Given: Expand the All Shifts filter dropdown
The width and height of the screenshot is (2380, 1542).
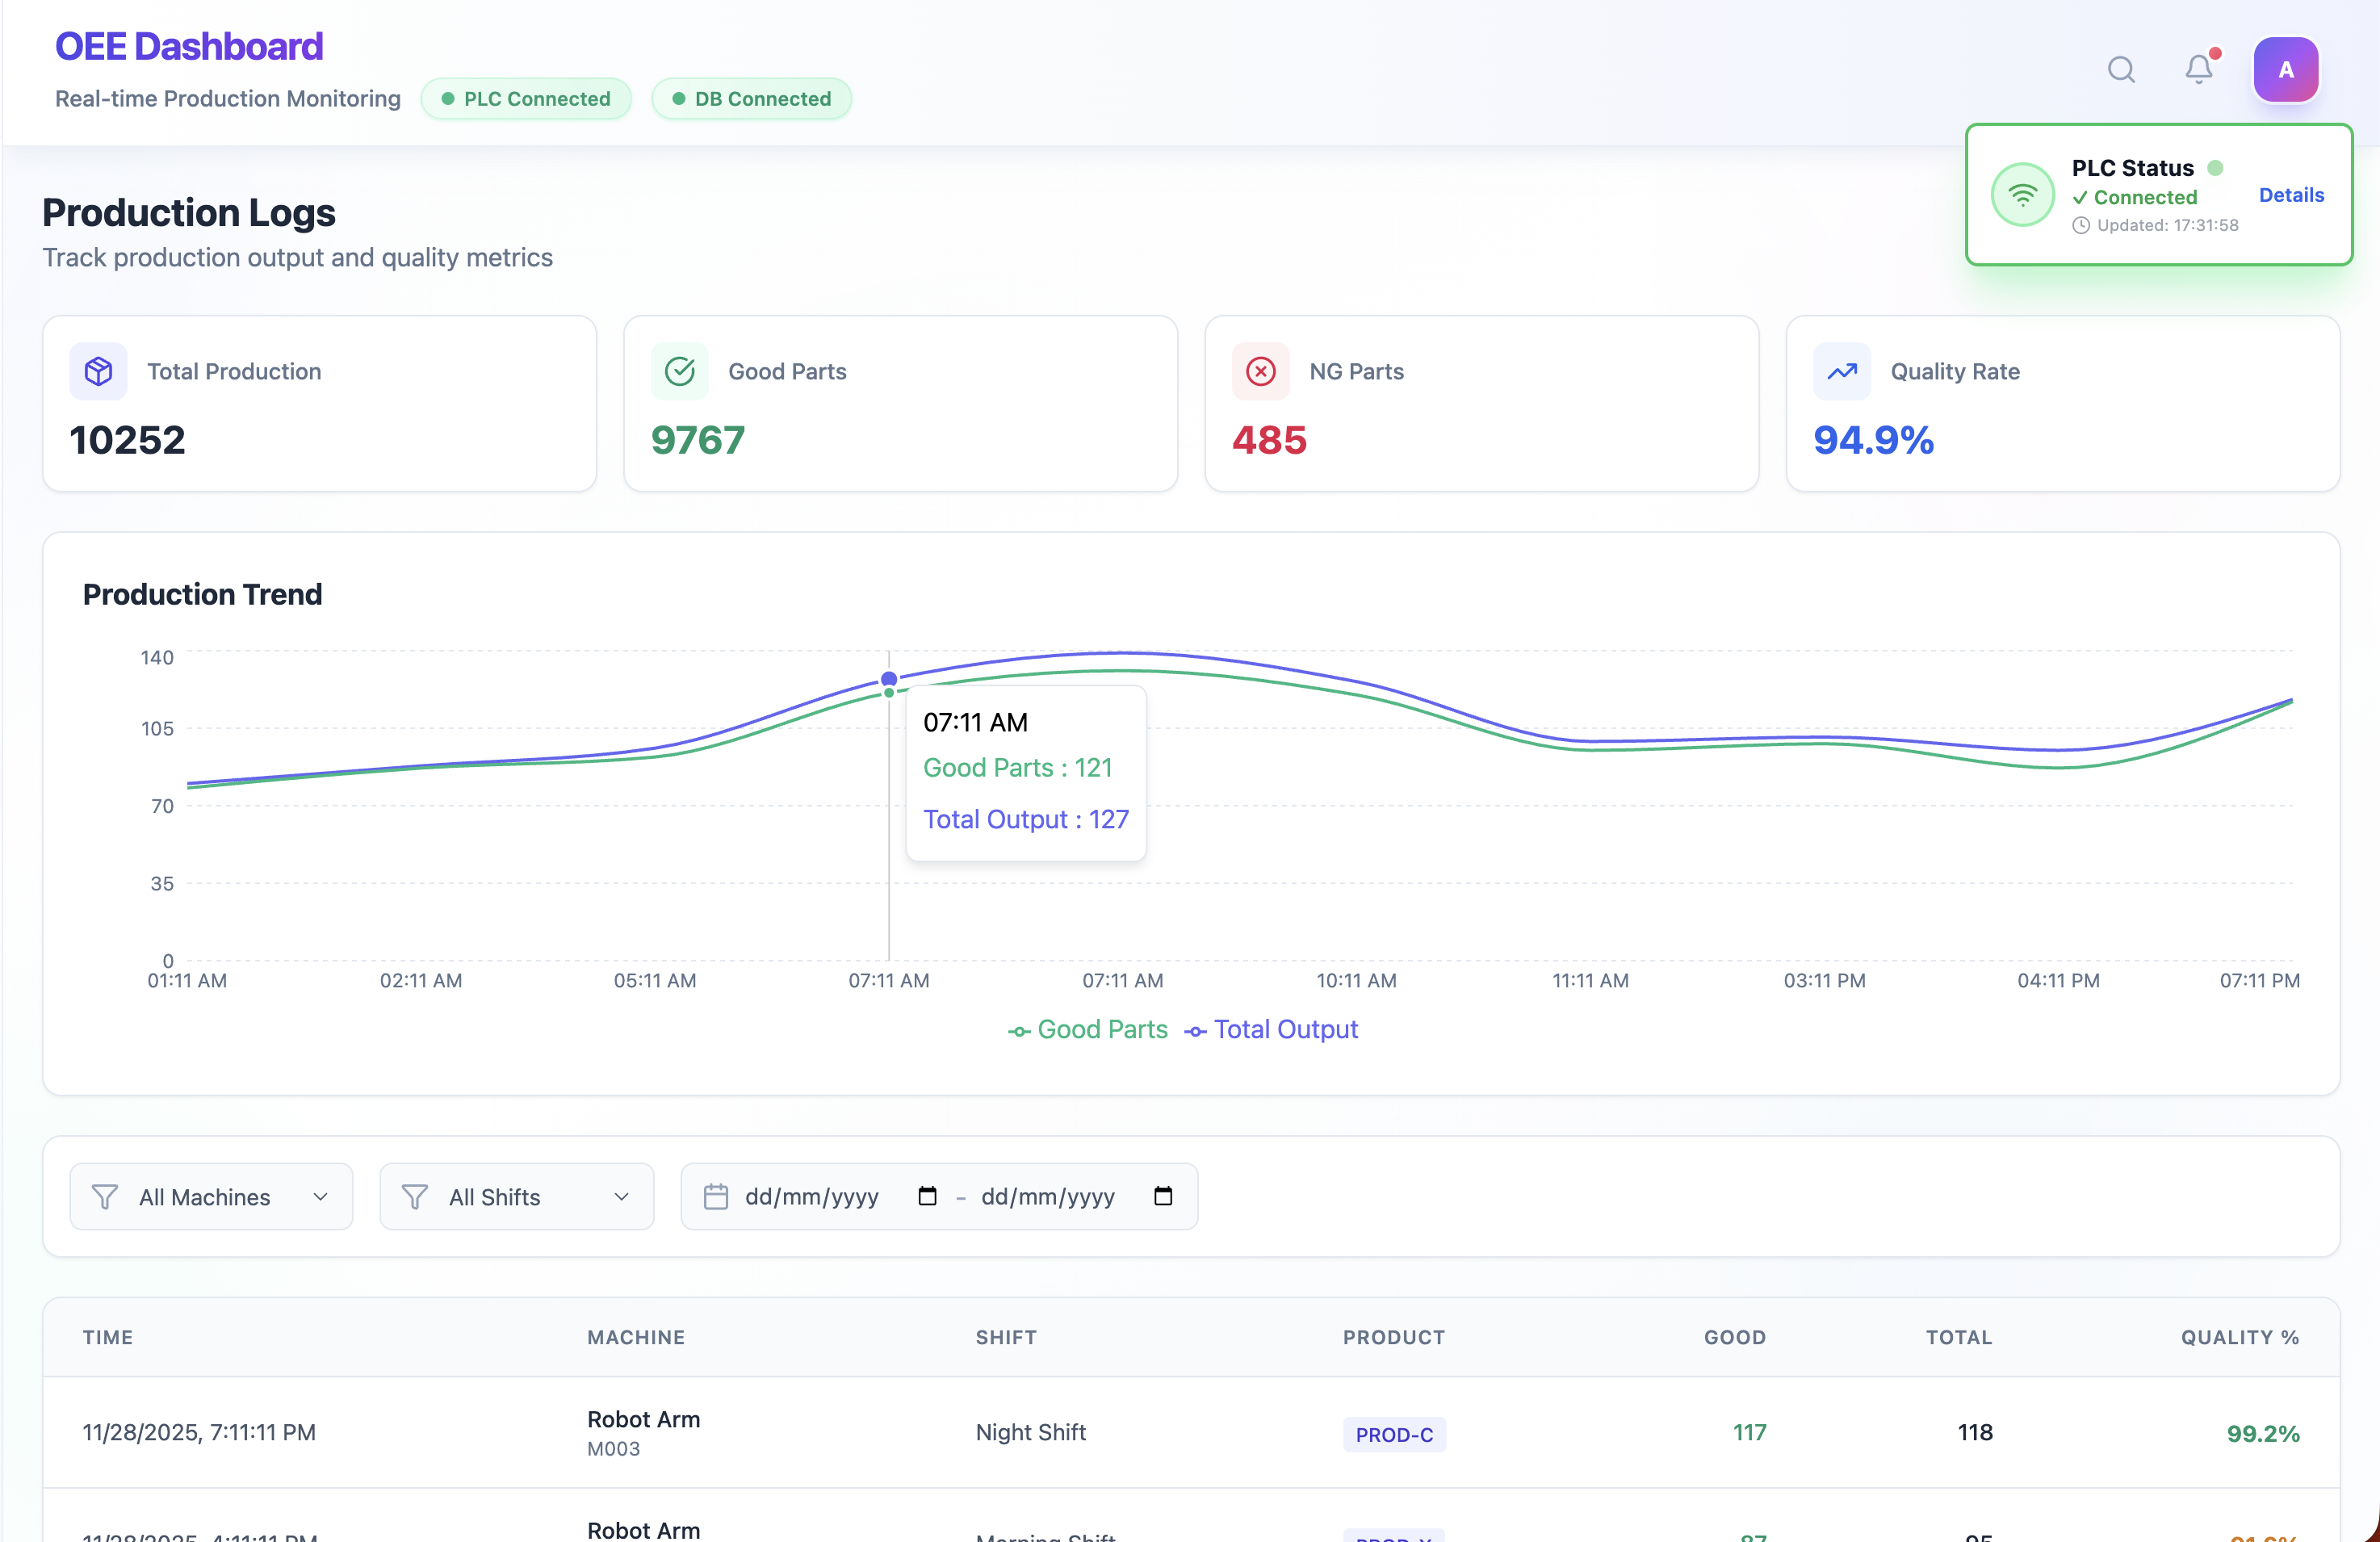Looking at the screenshot, I should [x=516, y=1196].
